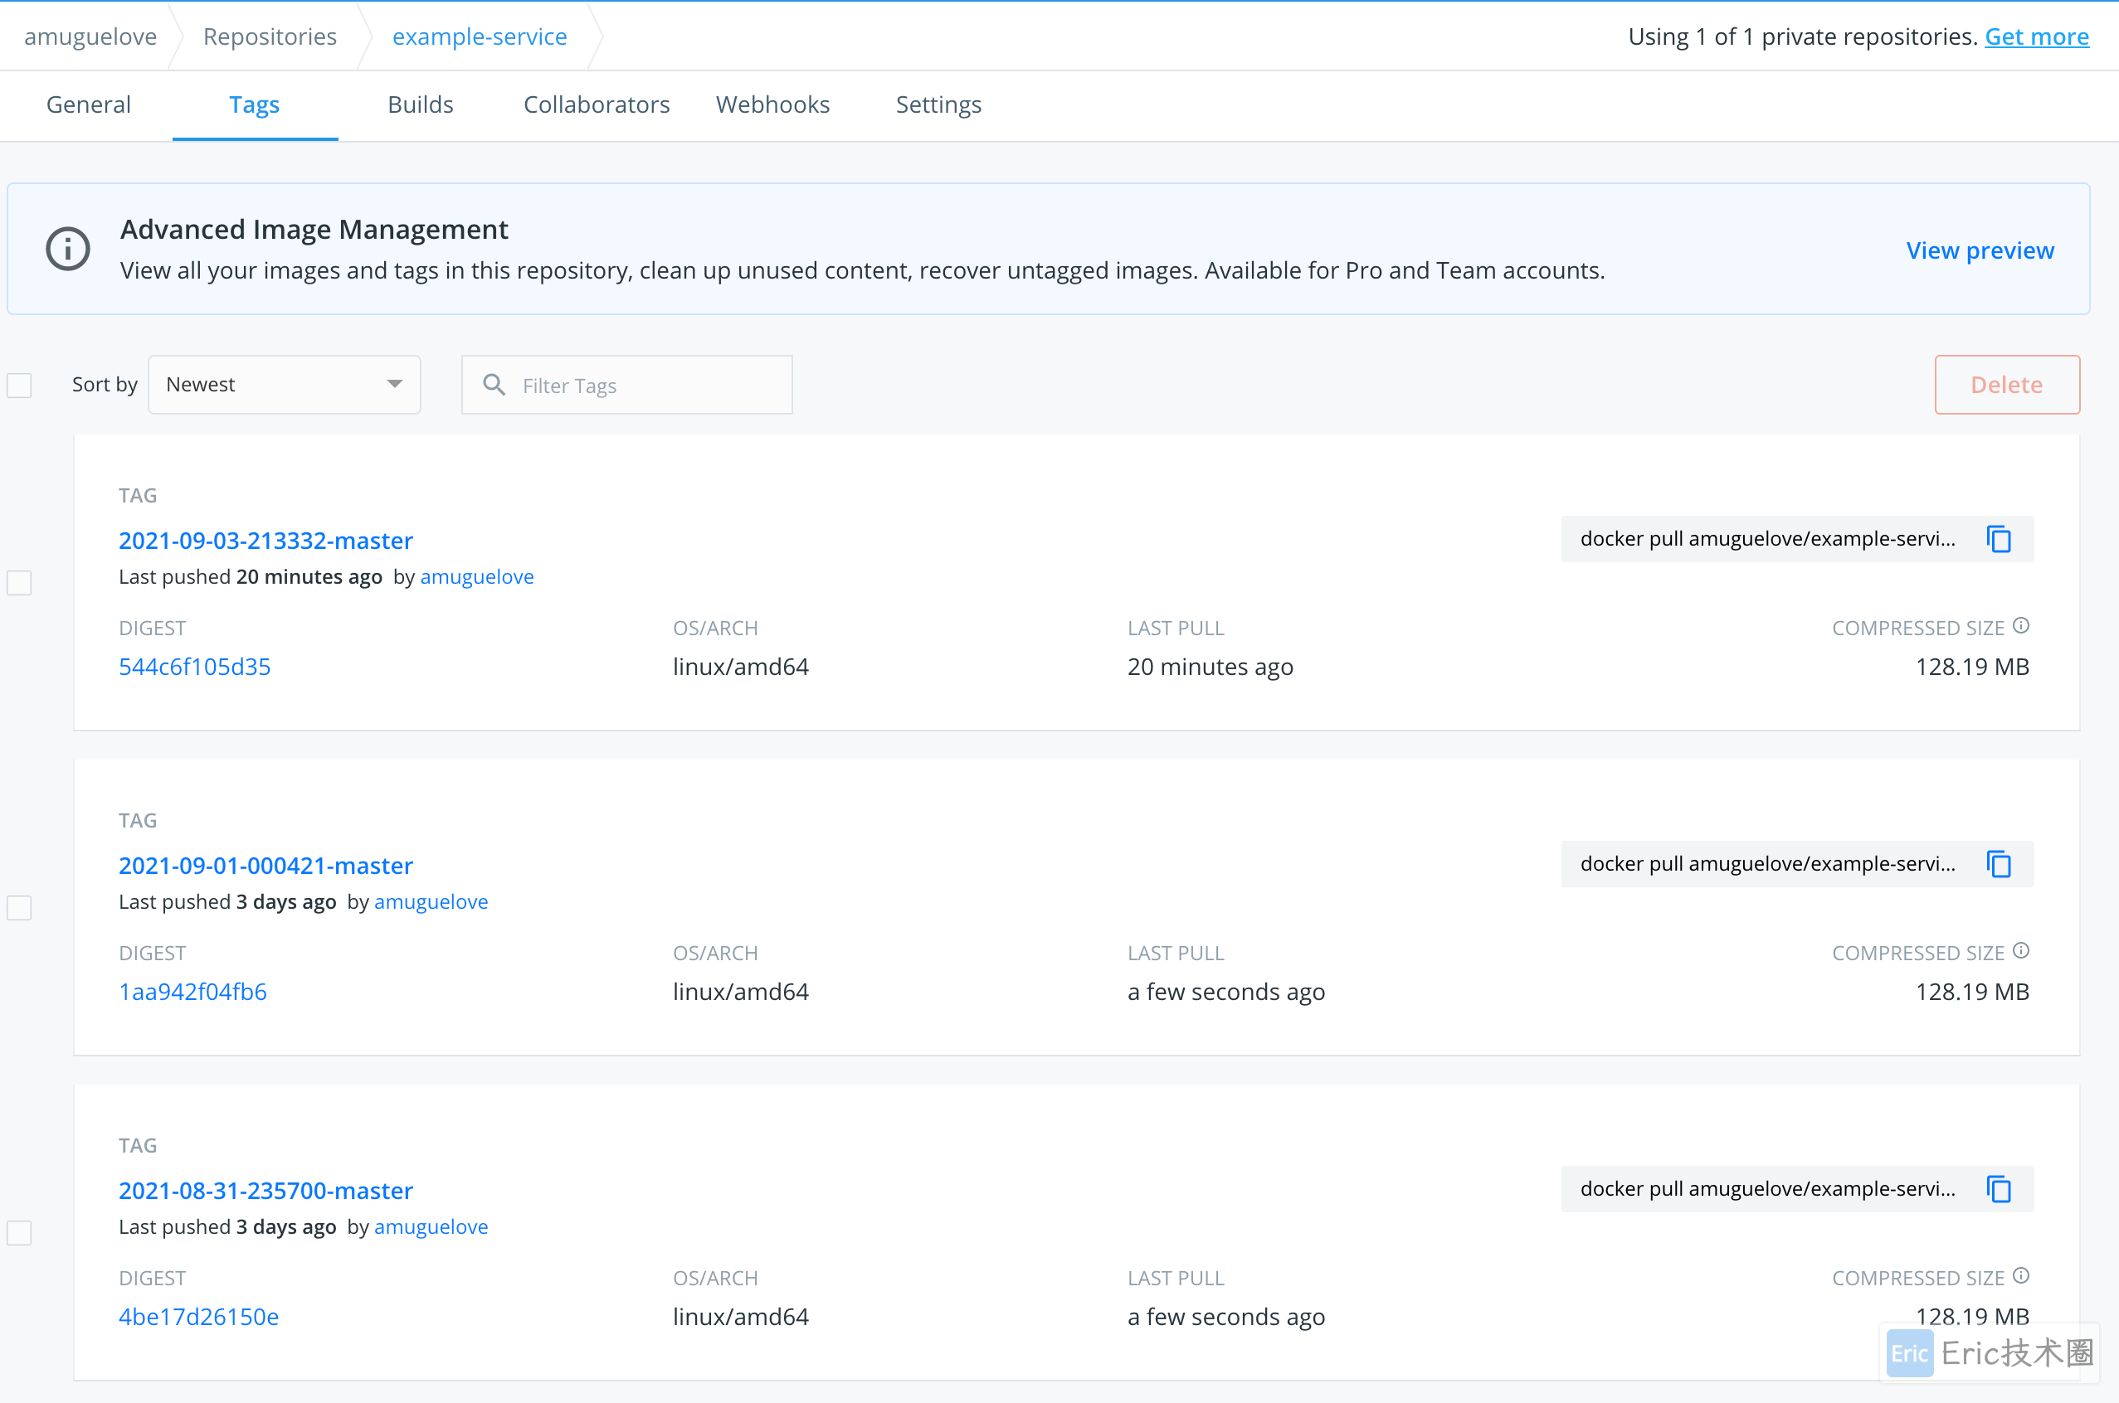Click the Get more link
This screenshot has height=1403, width=2119.
(2037, 36)
